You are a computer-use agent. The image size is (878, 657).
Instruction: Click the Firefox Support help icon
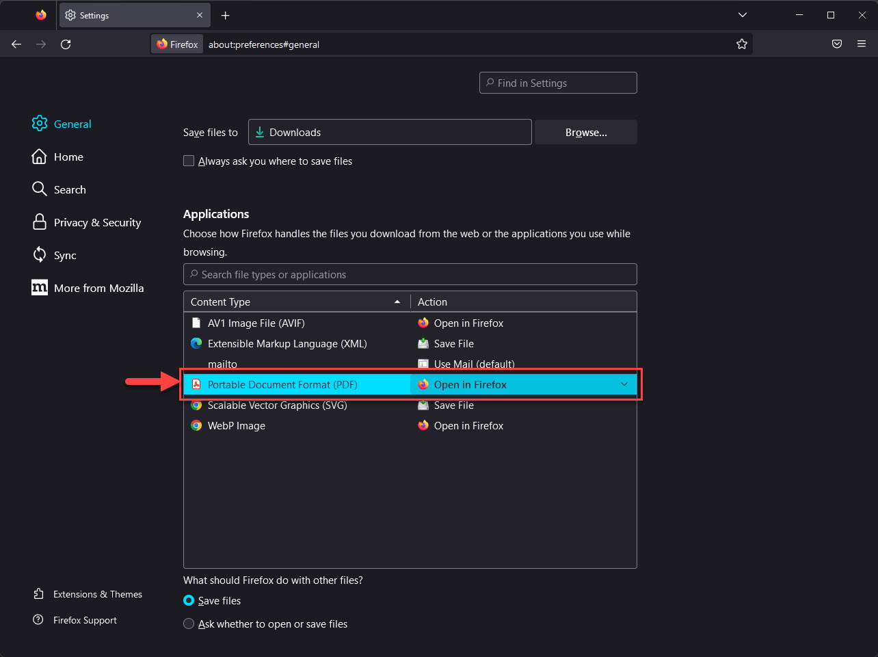coord(39,620)
